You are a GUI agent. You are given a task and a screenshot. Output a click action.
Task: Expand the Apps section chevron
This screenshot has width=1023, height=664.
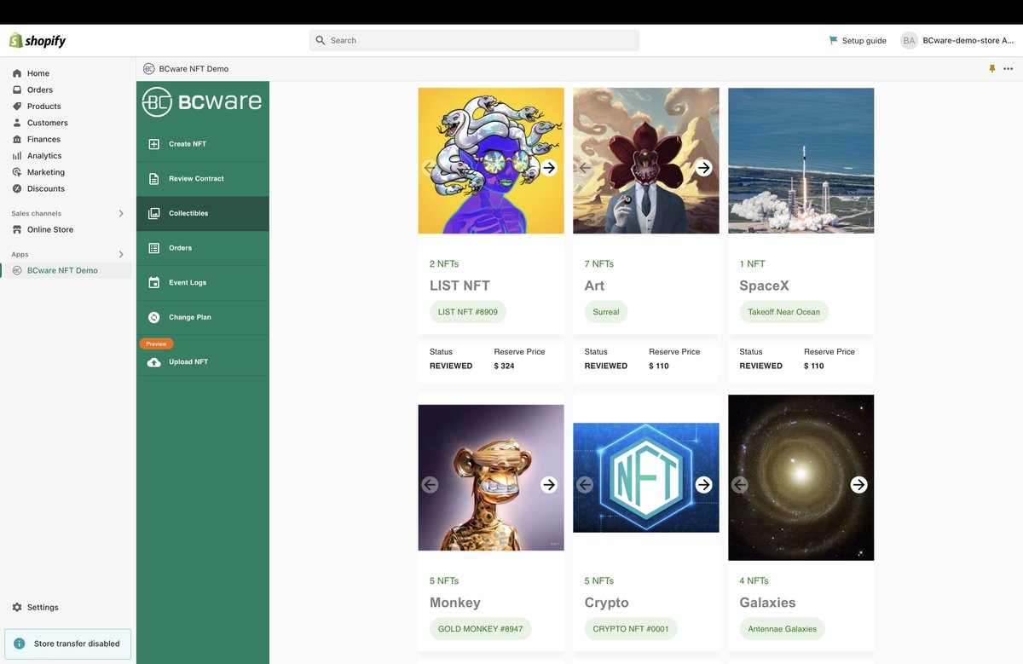click(120, 254)
